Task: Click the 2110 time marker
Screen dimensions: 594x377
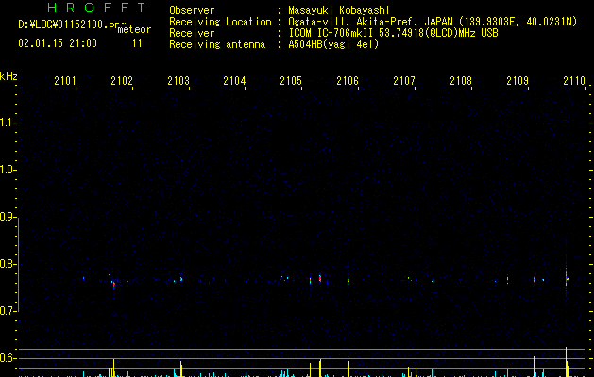Action: coord(574,81)
